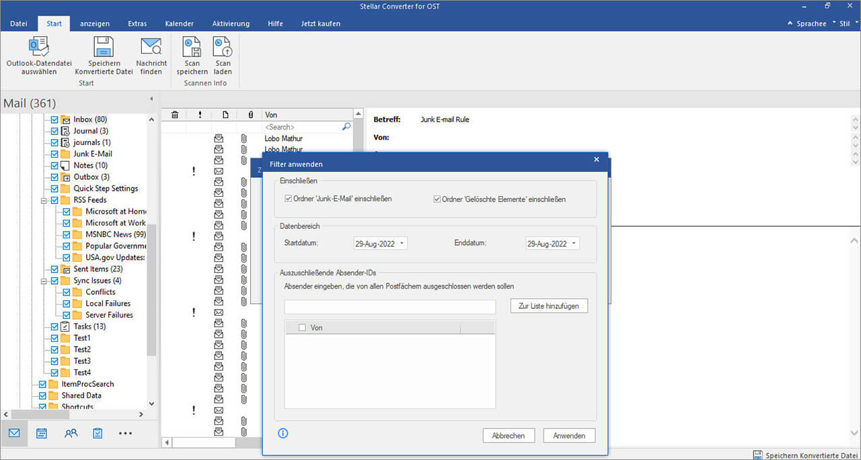Click the document type column header icon
Viewport: 861px width, 460px height.
click(x=225, y=115)
